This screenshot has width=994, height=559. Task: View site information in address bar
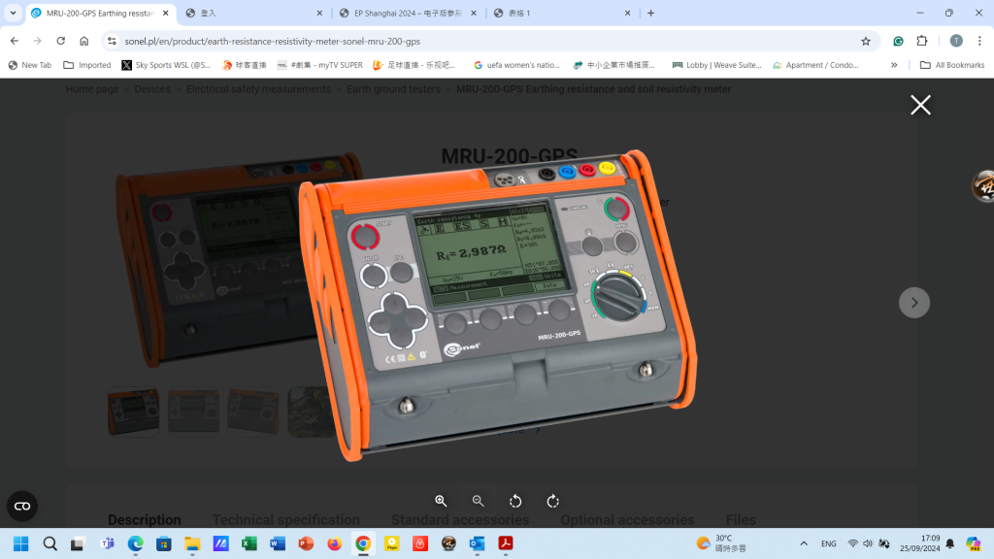point(112,41)
